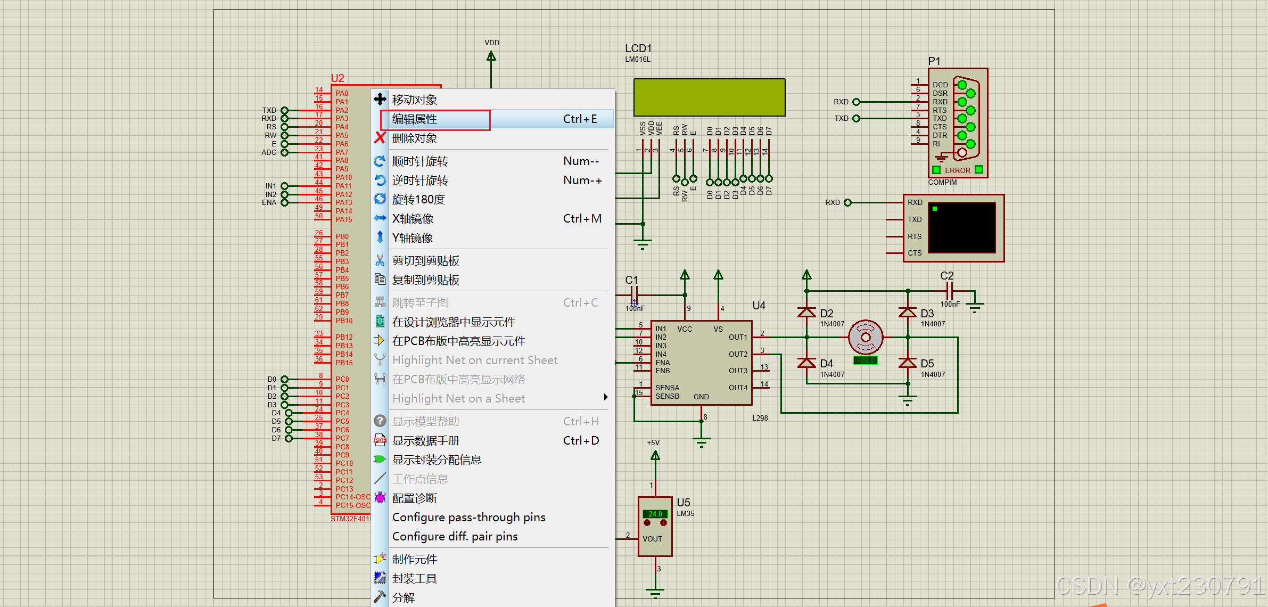Image resolution: width=1268 pixels, height=607 pixels.
Task: Click the L298 motor driver chip U4
Action: click(x=701, y=363)
